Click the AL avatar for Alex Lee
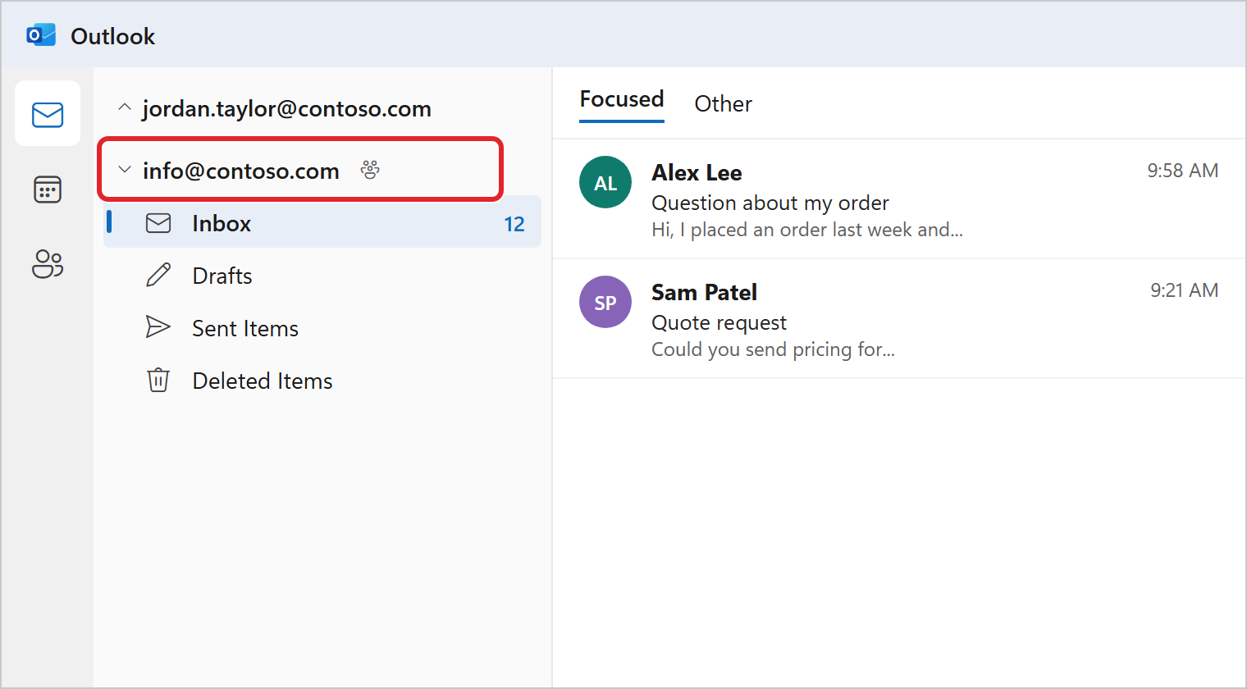 (x=605, y=182)
